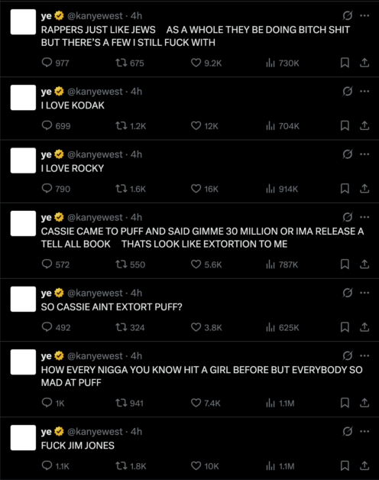Bookmark the SO CASSIE AINT EXTORT PUFF post
This screenshot has height=480, width=379.
click(345, 327)
